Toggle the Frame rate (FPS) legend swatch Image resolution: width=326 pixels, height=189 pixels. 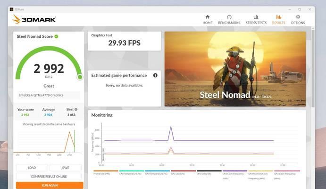tap(106, 171)
